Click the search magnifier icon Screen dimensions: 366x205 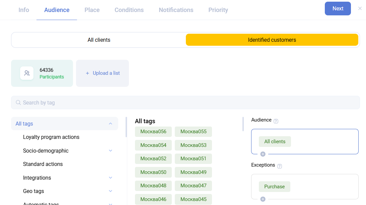[x=18, y=102]
